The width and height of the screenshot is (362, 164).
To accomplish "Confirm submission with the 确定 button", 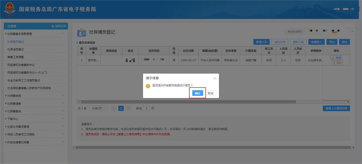I will coord(198,93).
